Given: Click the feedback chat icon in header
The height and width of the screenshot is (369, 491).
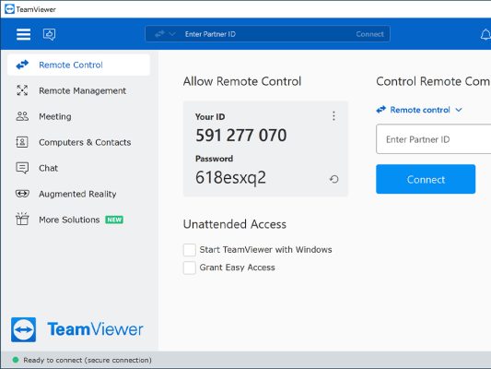Looking at the screenshot, I should [49, 34].
